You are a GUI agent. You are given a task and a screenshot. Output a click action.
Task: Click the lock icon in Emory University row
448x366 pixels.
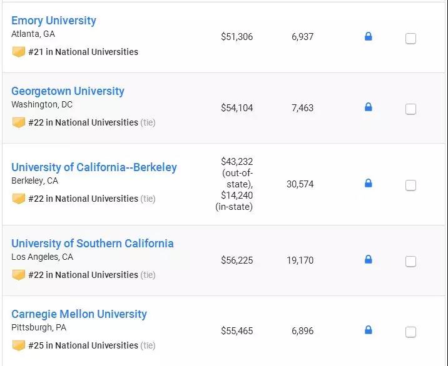[368, 37]
